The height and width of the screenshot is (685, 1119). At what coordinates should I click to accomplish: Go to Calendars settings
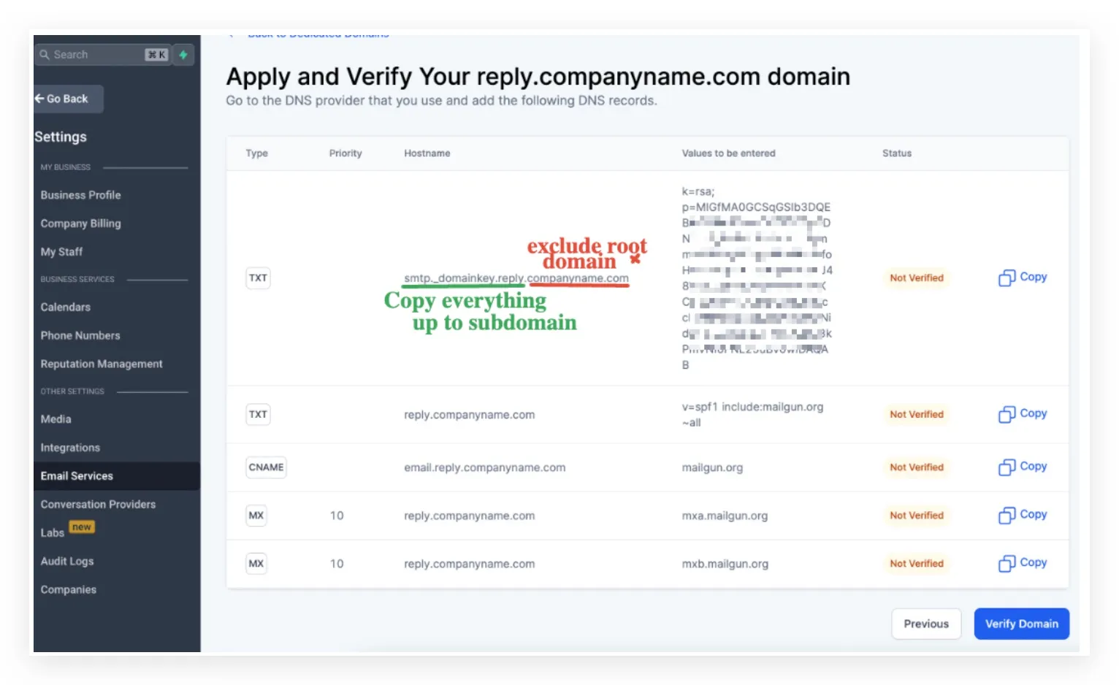pyautogui.click(x=66, y=307)
